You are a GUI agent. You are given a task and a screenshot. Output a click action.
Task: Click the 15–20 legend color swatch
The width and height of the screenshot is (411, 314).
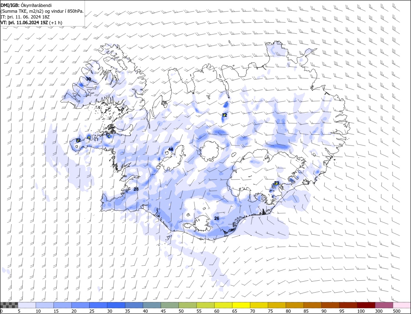pyautogui.click(x=62, y=305)
